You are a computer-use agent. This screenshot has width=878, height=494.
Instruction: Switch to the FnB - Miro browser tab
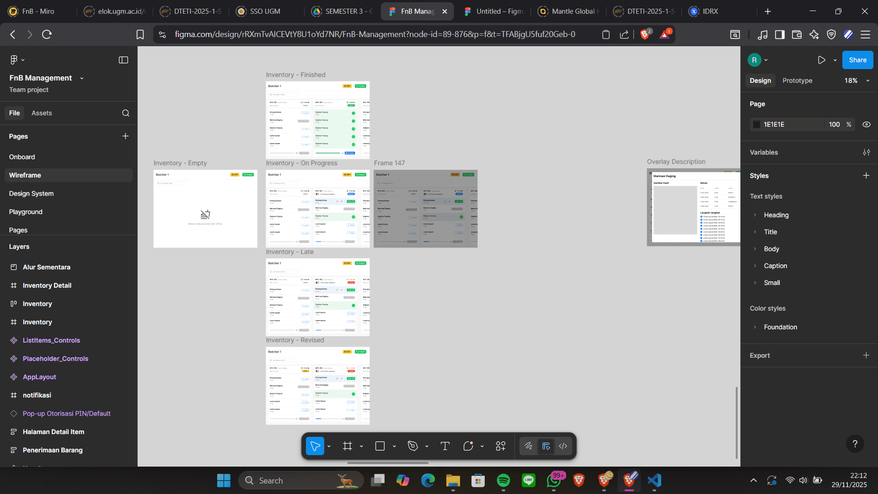pos(38,11)
